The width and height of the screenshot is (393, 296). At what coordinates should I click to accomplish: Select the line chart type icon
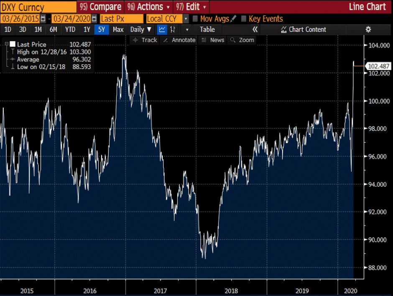(x=162, y=30)
